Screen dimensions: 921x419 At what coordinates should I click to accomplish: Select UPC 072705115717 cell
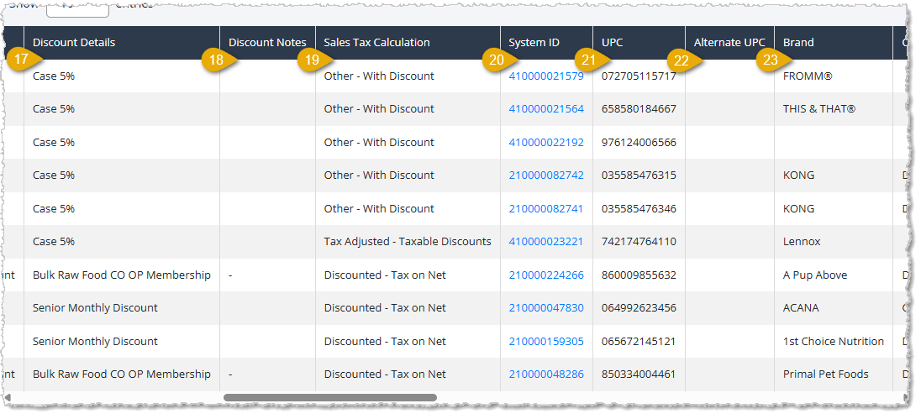tap(639, 76)
